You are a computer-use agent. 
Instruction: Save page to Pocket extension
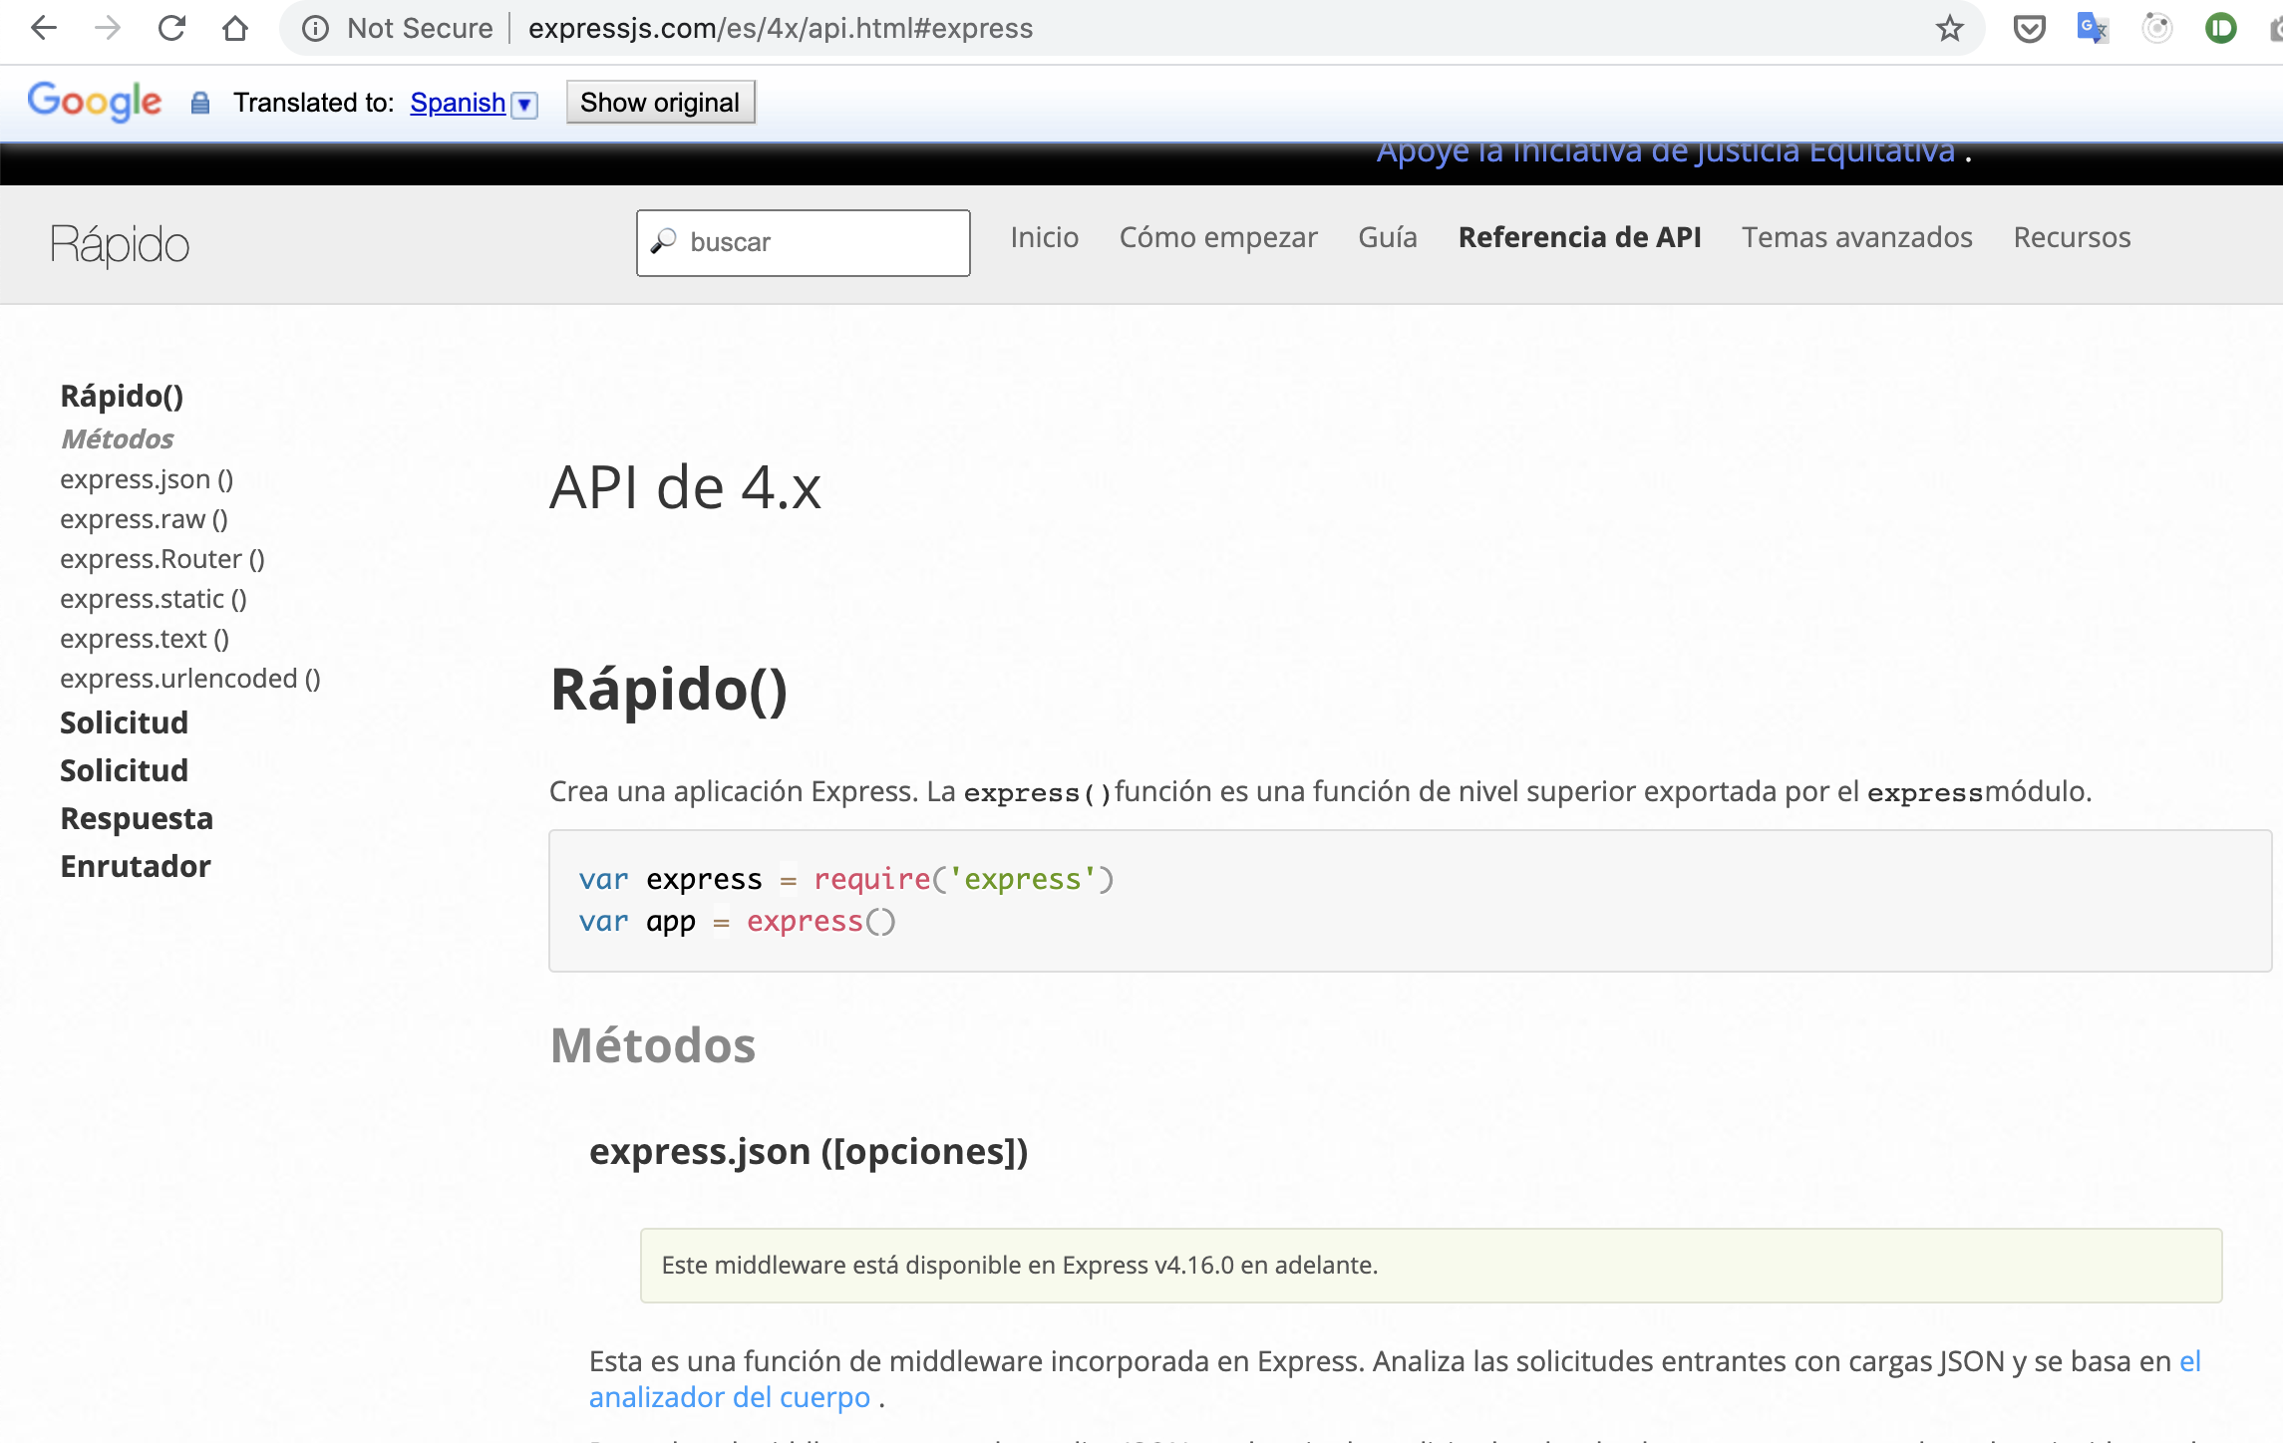(x=2030, y=28)
